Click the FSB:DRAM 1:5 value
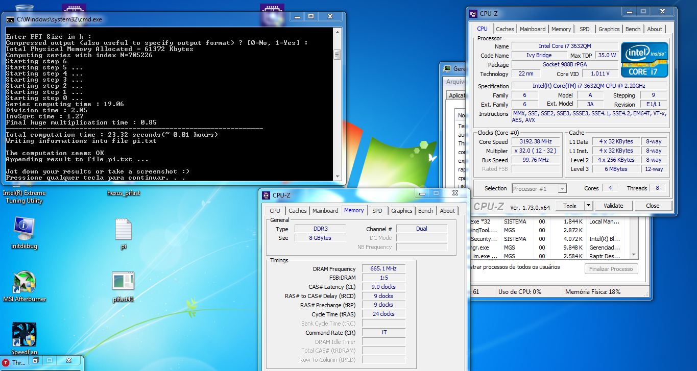This screenshot has height=371, width=697. (x=383, y=278)
